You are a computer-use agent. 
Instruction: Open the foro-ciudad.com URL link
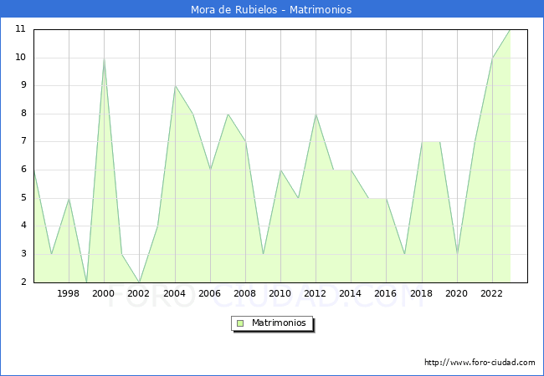pyautogui.click(x=480, y=363)
